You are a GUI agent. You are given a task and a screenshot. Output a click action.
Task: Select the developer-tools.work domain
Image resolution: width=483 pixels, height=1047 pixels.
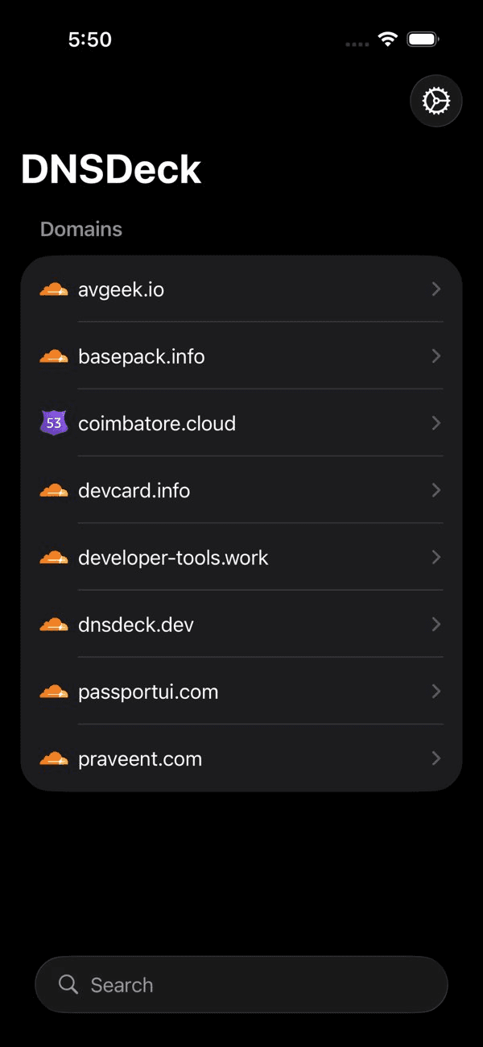click(173, 557)
